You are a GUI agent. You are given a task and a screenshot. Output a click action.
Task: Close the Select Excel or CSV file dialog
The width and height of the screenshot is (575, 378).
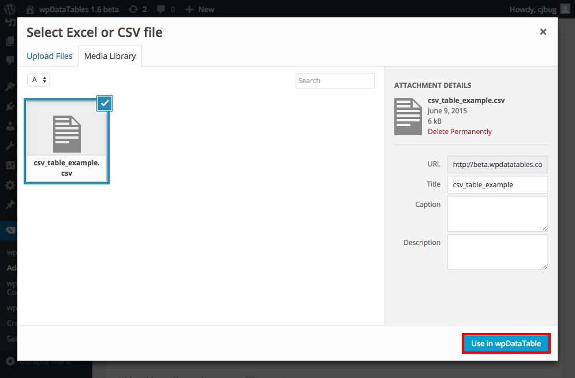(543, 32)
